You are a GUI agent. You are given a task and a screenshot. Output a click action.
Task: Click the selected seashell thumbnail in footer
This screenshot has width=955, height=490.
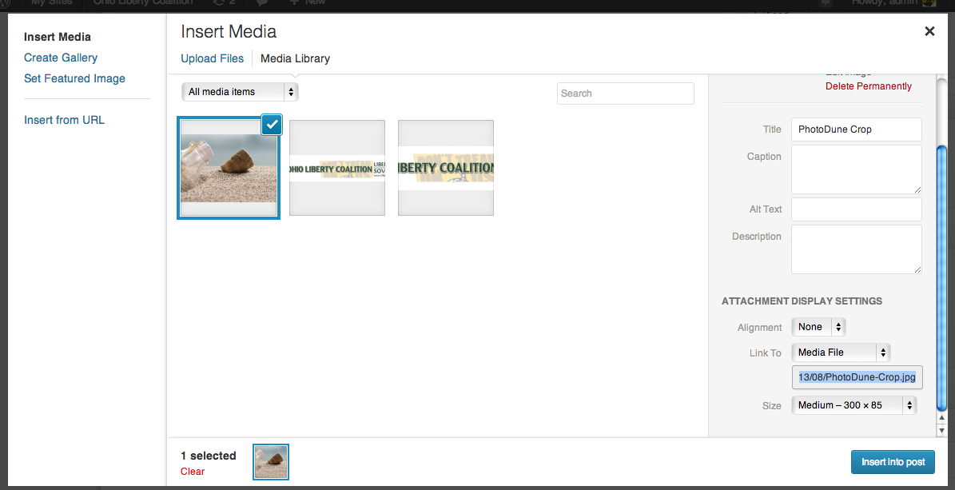pos(270,462)
